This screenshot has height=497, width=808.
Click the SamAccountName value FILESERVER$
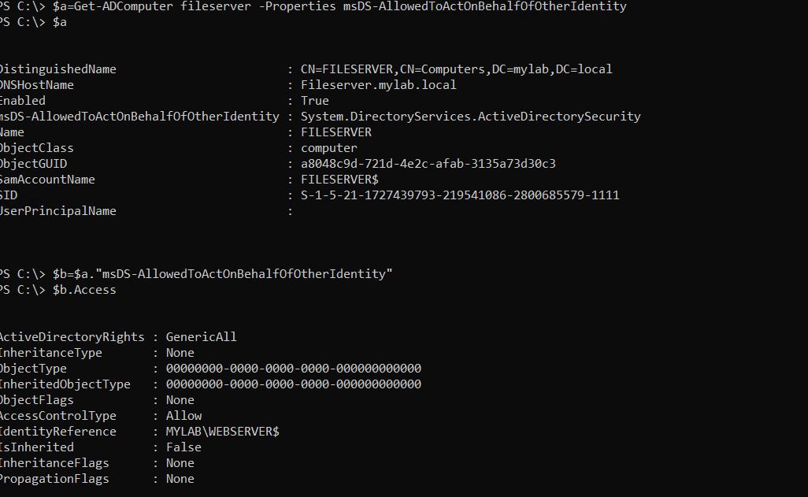click(x=339, y=180)
